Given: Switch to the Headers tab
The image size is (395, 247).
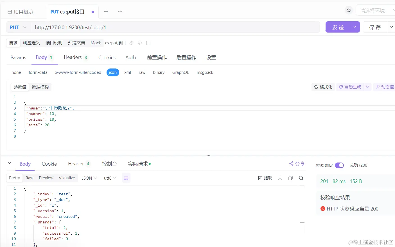Looking at the screenshot, I should pos(75,58).
